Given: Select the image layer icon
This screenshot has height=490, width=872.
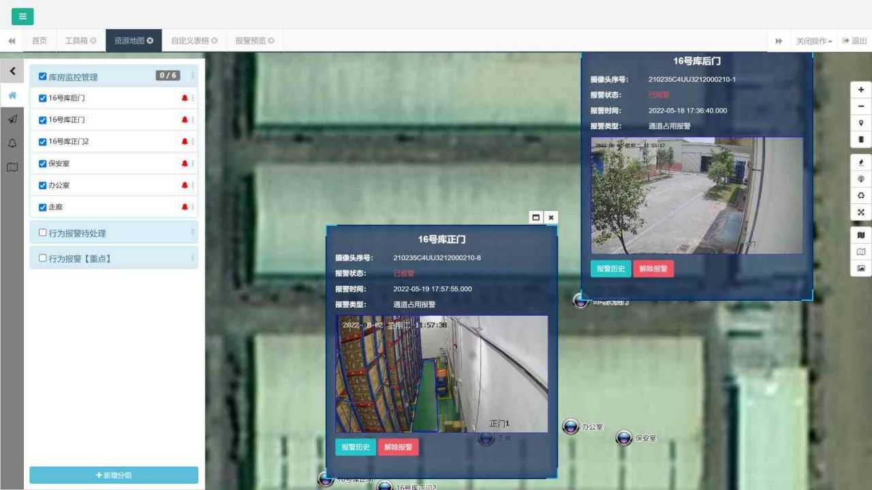Looking at the screenshot, I should click(x=861, y=268).
